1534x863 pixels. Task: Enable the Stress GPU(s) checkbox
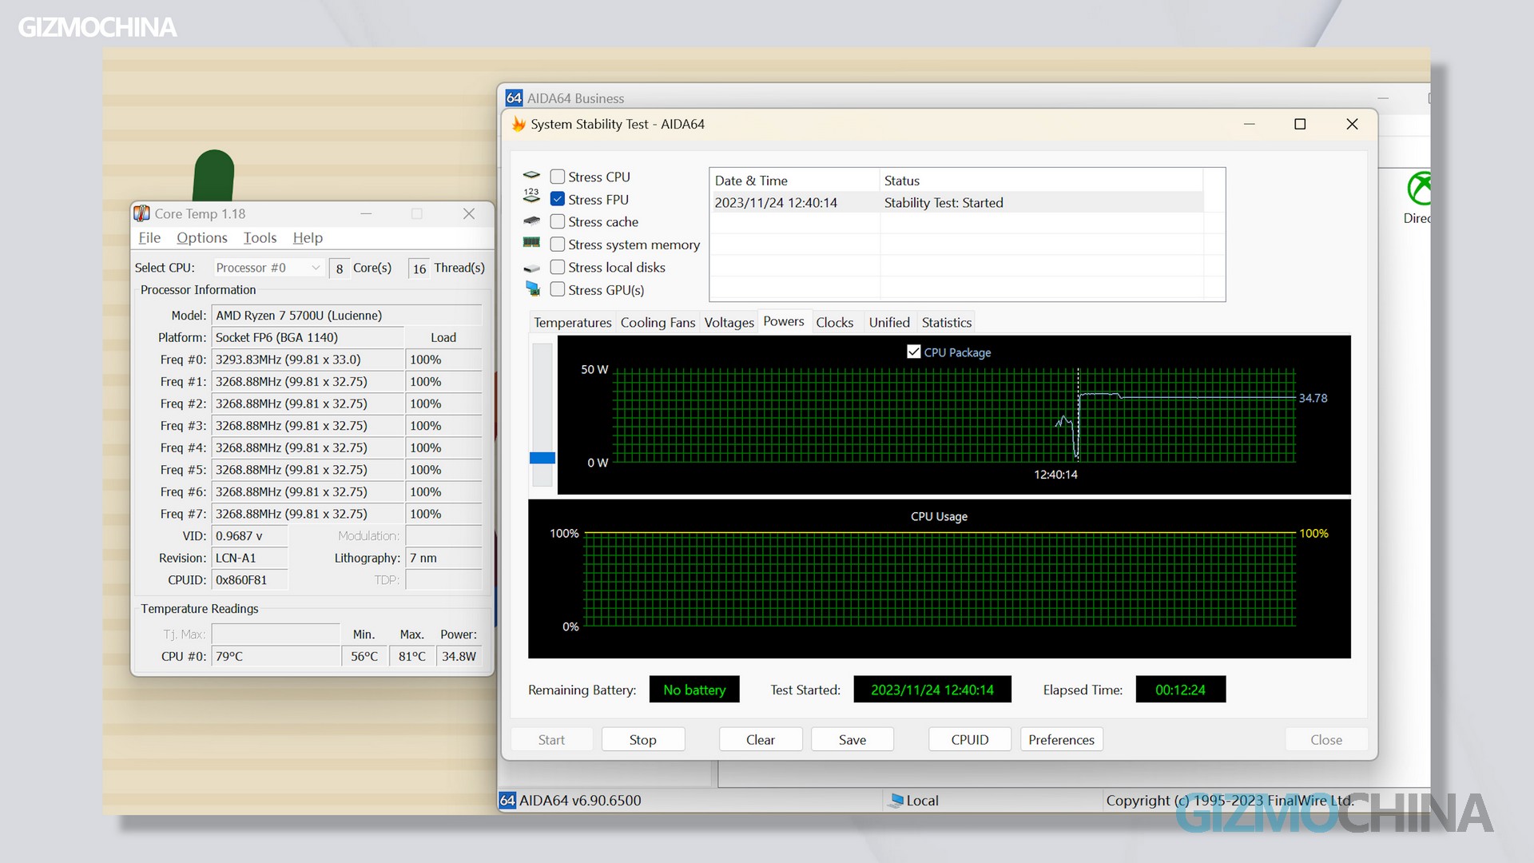click(558, 289)
